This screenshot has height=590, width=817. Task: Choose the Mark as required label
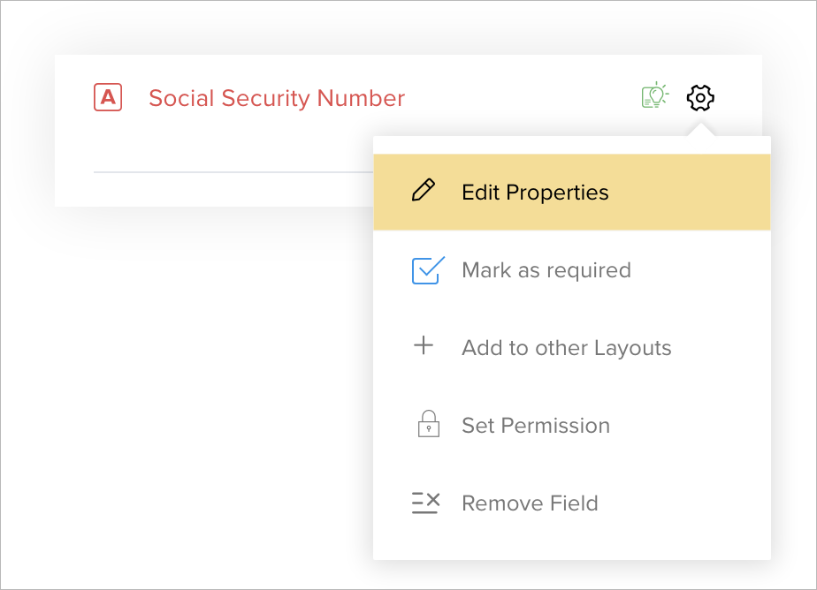[546, 270]
